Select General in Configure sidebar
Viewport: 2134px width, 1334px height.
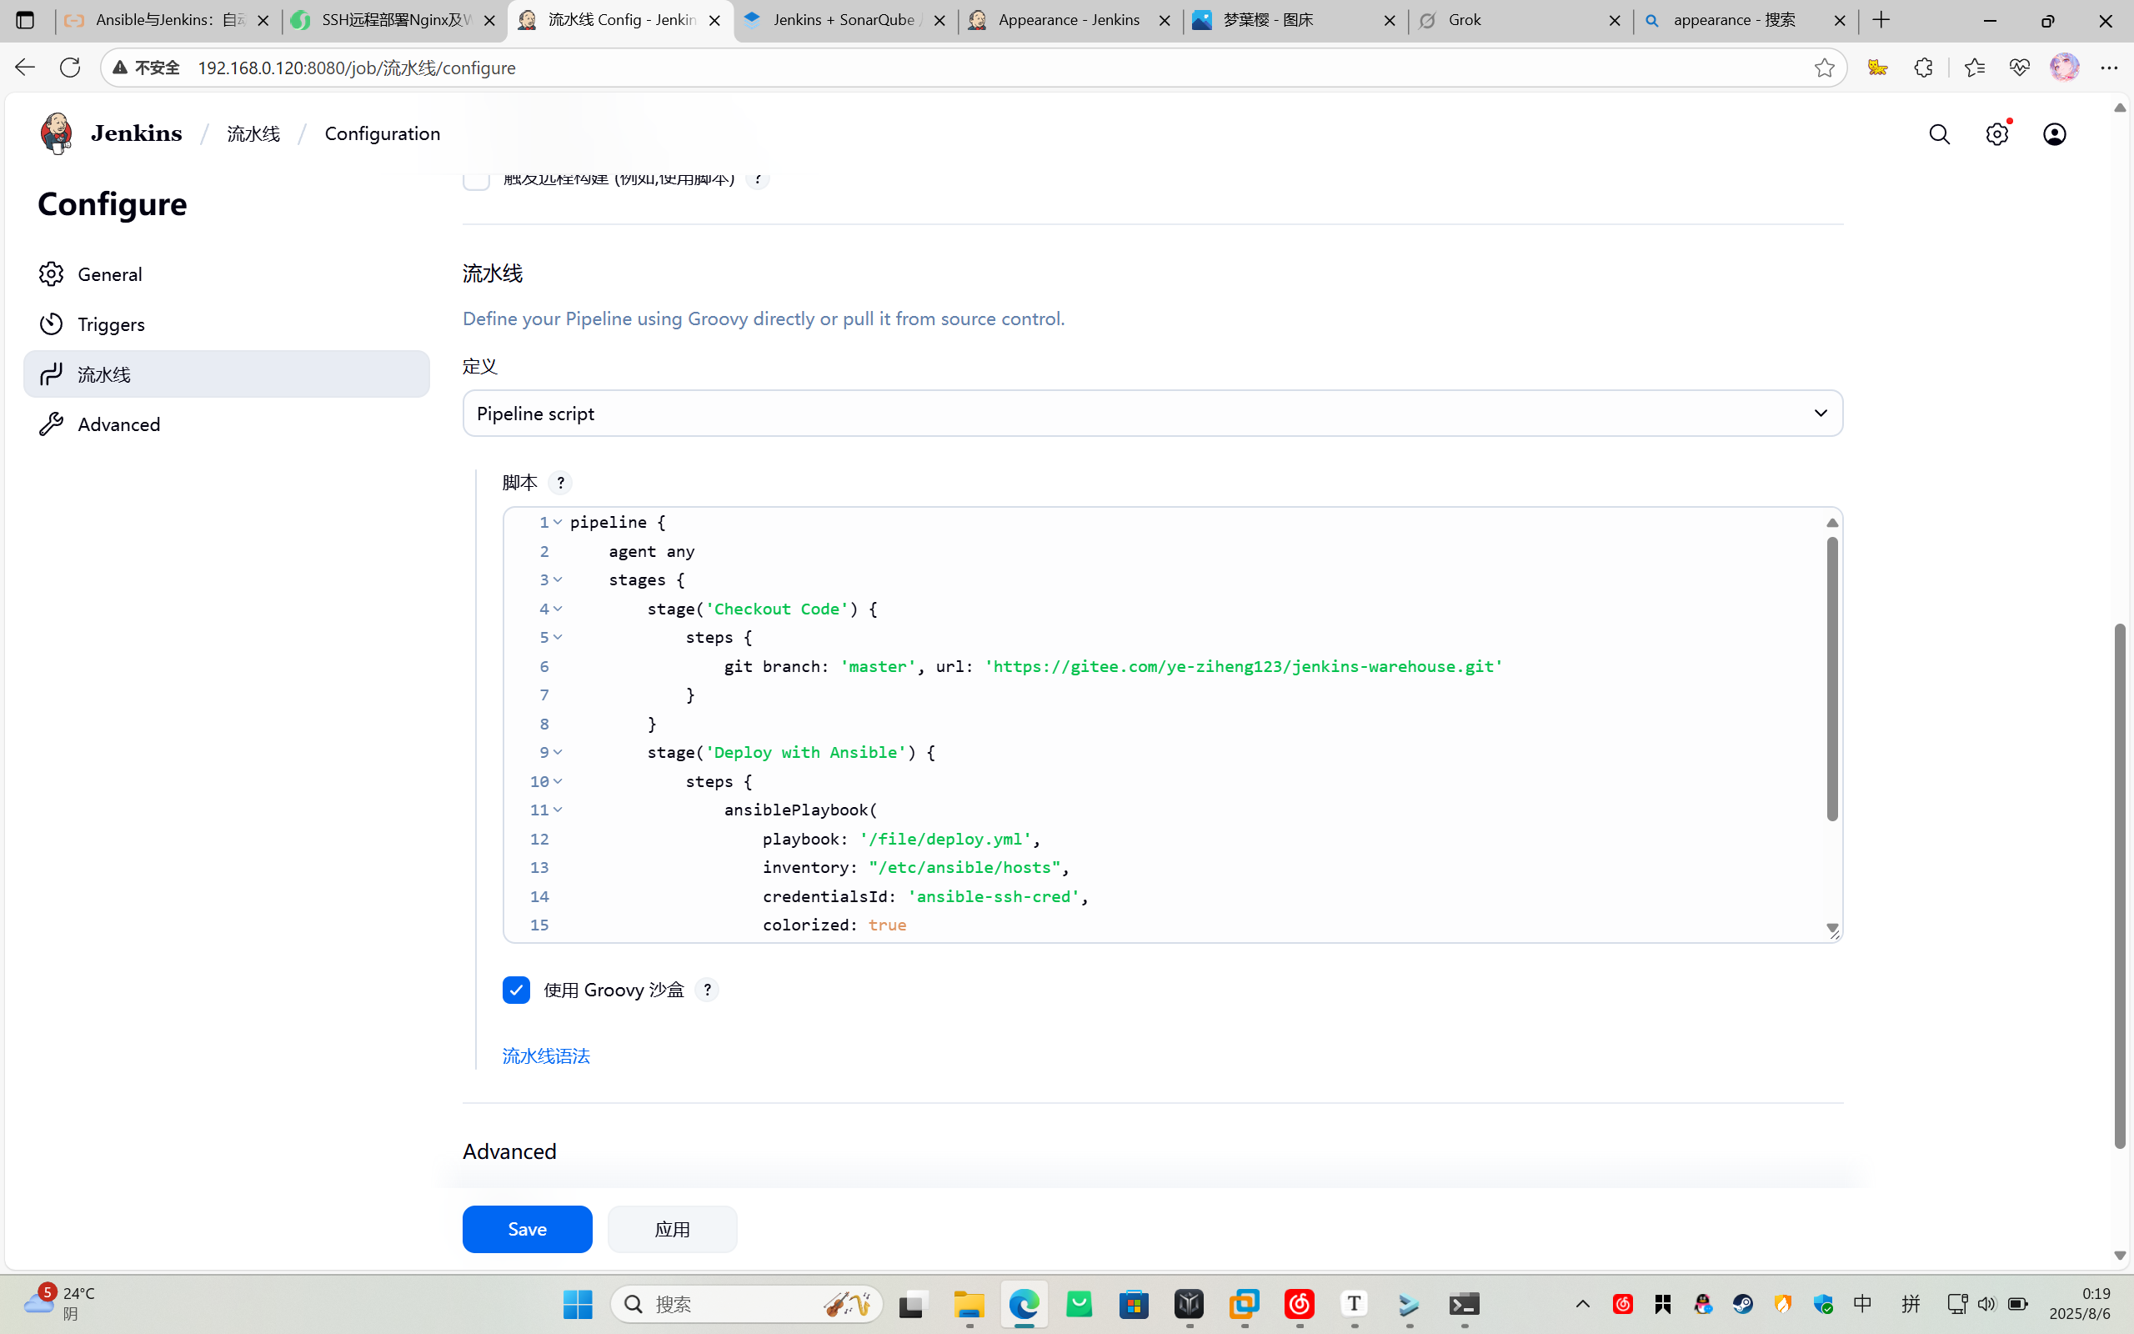pyautogui.click(x=227, y=274)
